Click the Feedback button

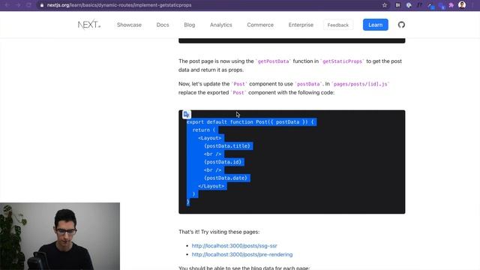(x=338, y=25)
